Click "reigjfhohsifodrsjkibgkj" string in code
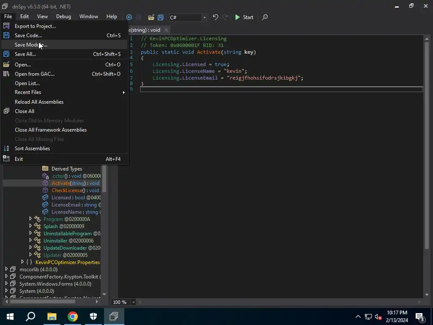 pos(263,78)
